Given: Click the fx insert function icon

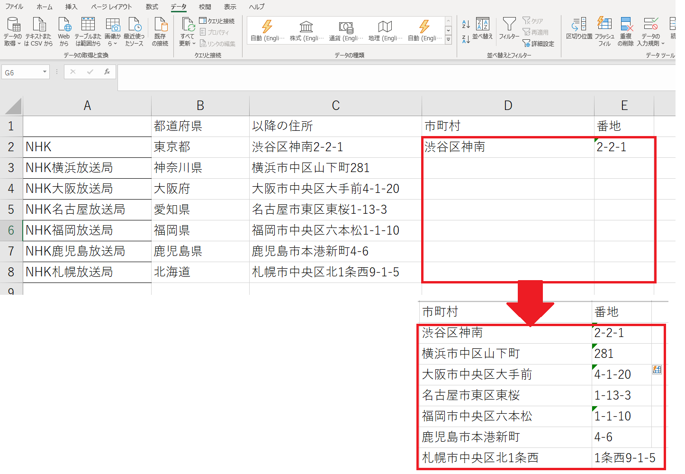Looking at the screenshot, I should [x=107, y=72].
